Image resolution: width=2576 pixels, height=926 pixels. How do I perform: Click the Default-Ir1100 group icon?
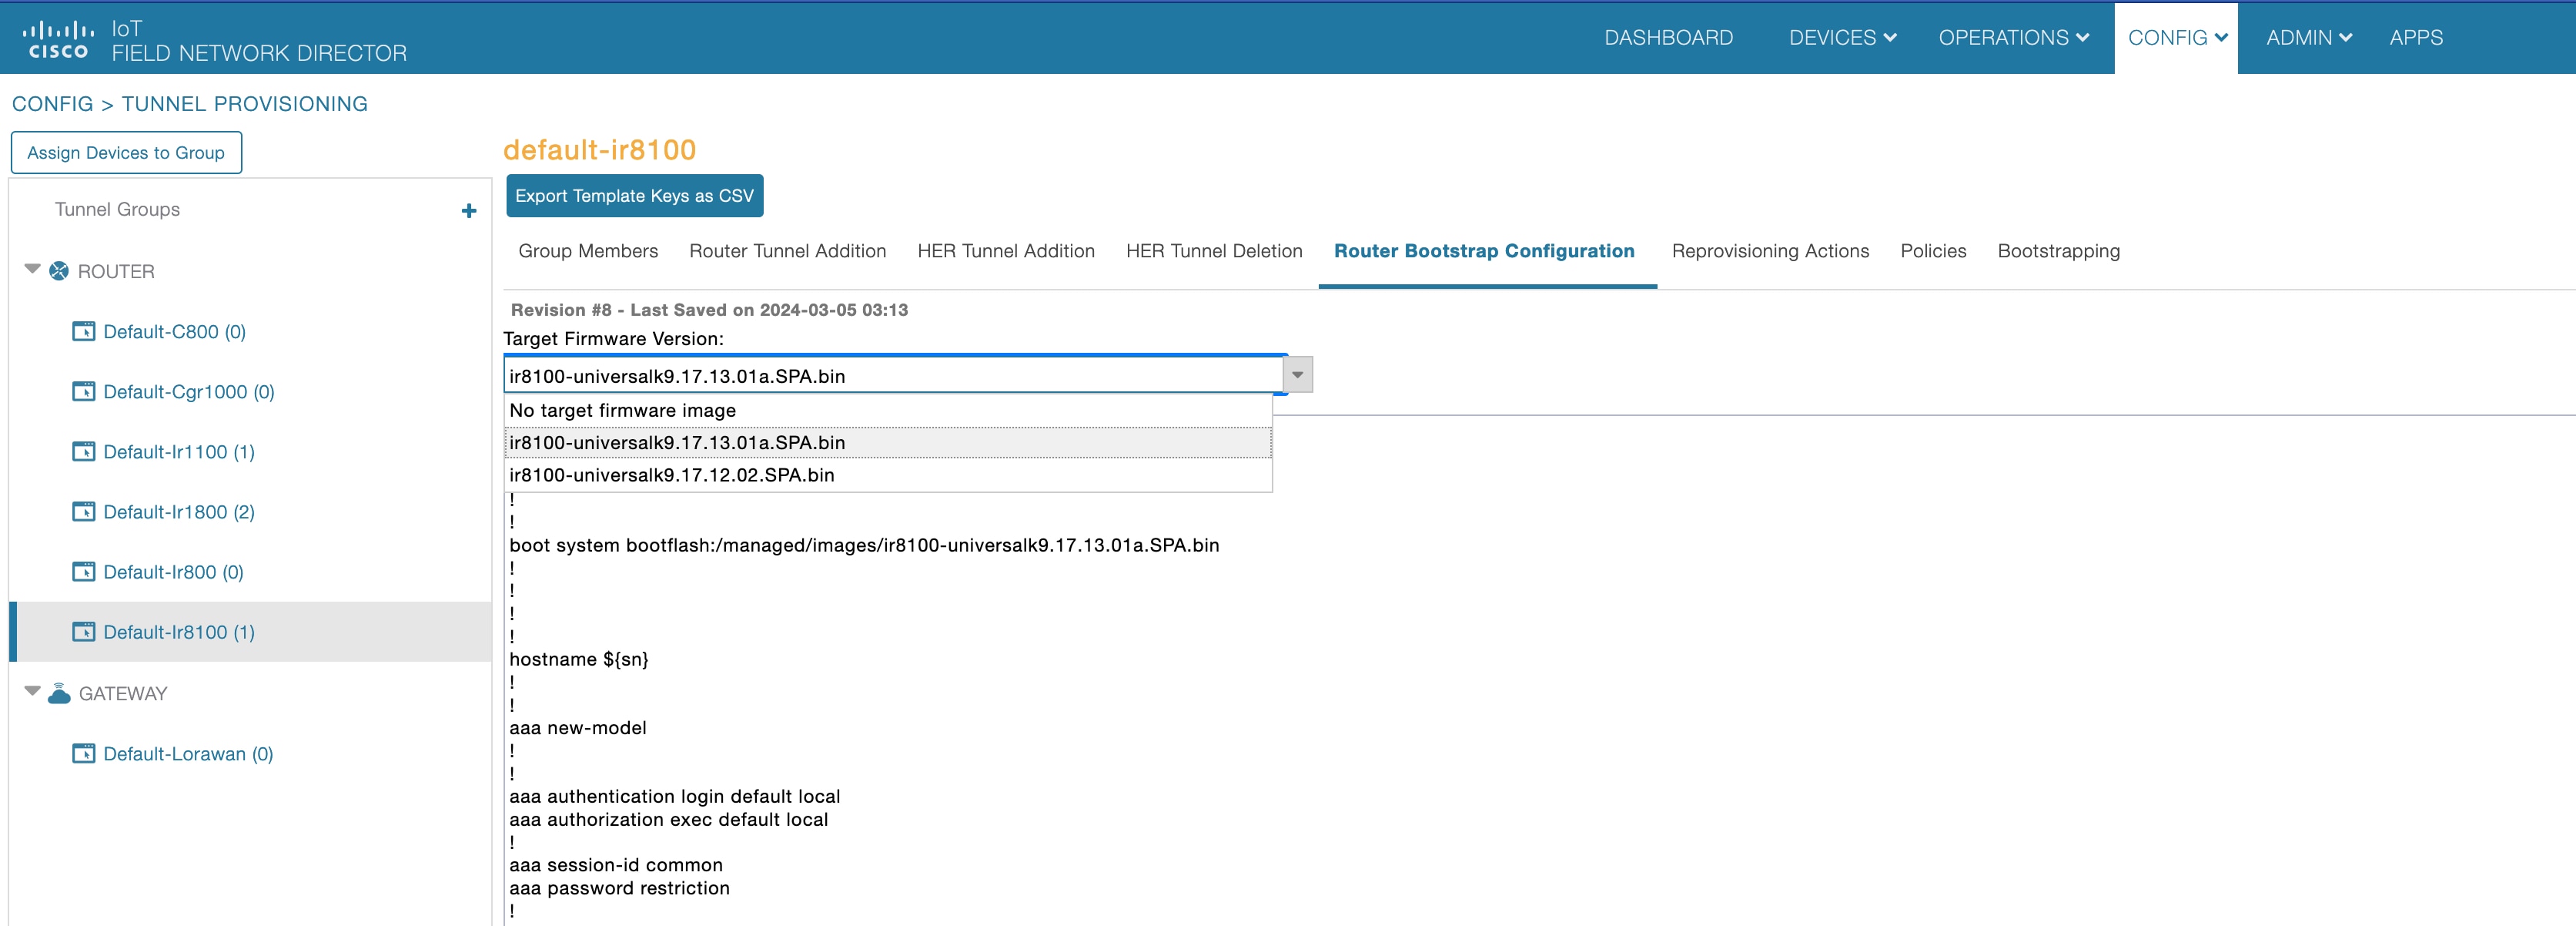click(x=84, y=451)
